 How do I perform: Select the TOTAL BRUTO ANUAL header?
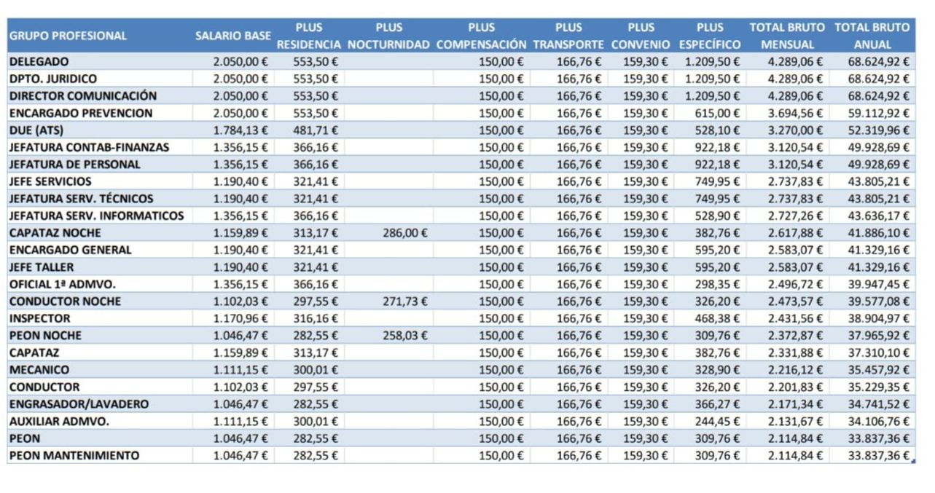(x=872, y=36)
